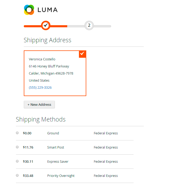The image size is (178, 195).
Task: Click Federal Express carrier in Ground row
Action: [x=106, y=133]
